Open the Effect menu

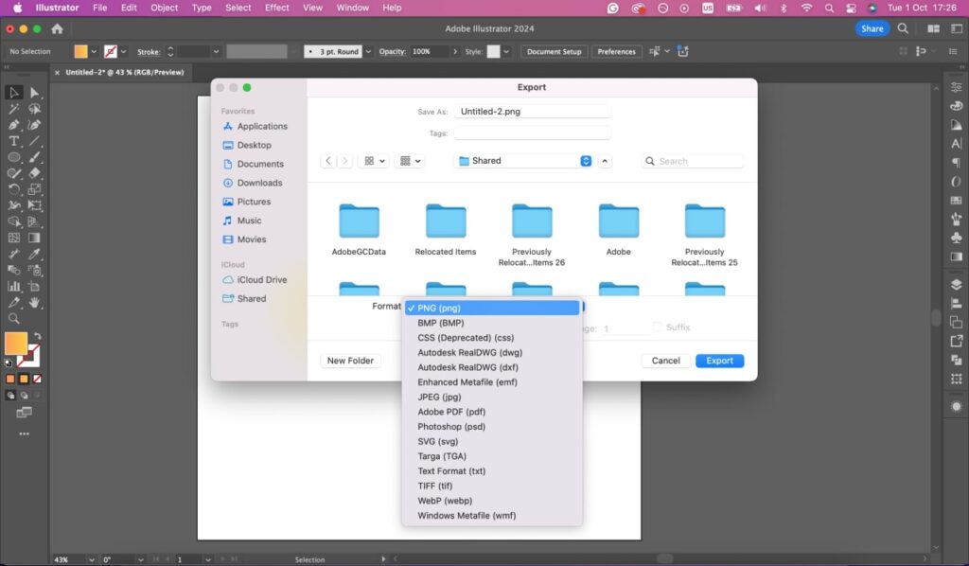tap(277, 8)
